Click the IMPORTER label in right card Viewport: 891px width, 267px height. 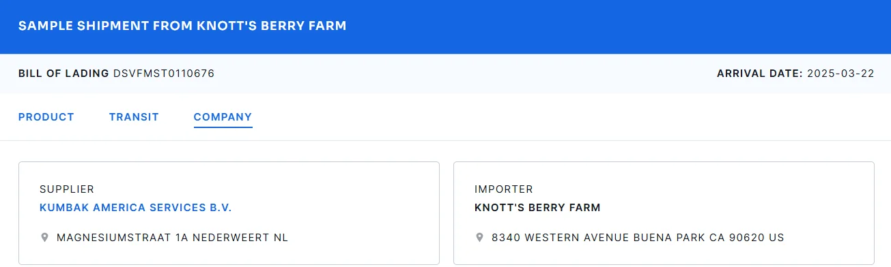(x=504, y=189)
